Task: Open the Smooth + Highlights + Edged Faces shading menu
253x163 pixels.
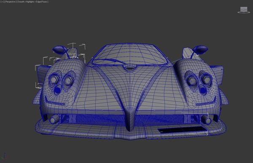Action: pos(33,2)
